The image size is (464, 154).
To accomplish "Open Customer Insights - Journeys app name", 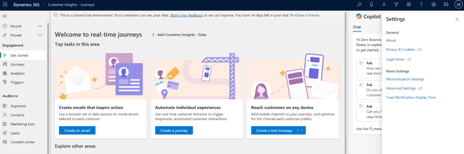I will click(x=71, y=5).
